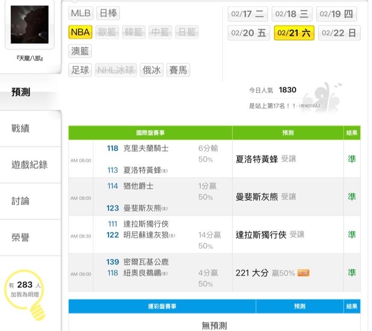Select the 賽馬 category
This screenshot has width=372, height=331.
pyautogui.click(x=178, y=70)
